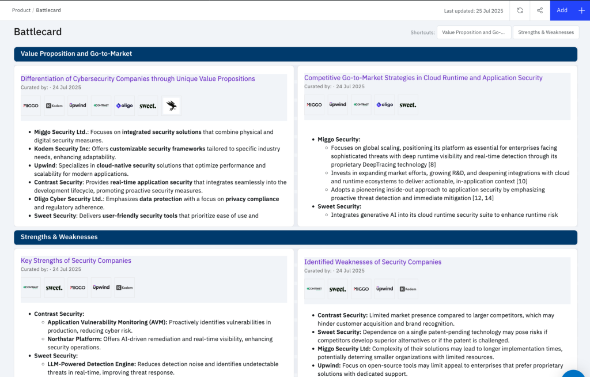The height and width of the screenshot is (377, 590).
Task: Click the plus icon beside Add
Action: point(582,10)
